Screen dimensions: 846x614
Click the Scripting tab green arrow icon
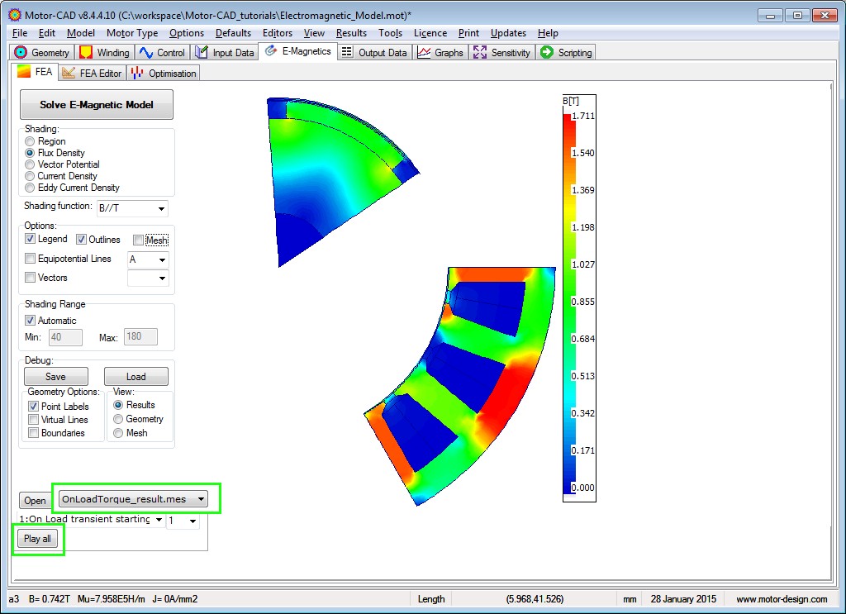[546, 53]
